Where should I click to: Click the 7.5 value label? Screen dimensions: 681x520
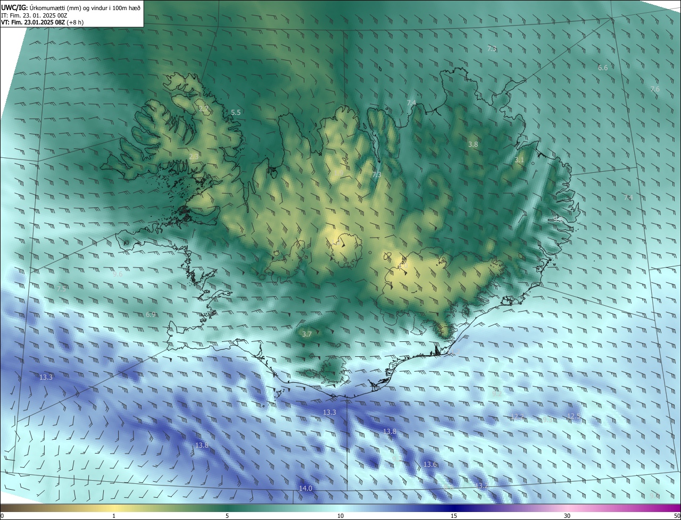61,289
